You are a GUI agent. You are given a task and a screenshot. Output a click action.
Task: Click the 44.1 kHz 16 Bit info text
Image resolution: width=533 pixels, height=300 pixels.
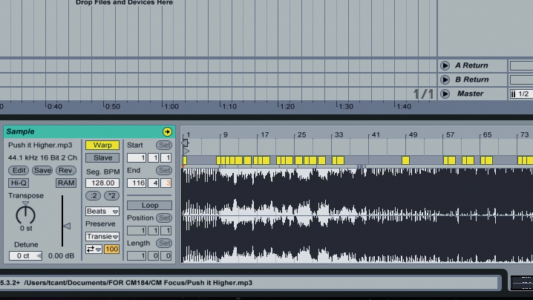pyautogui.click(x=42, y=158)
